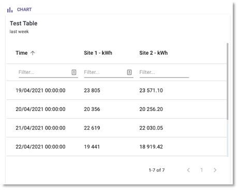Sort by Site 1 - kWh header

click(x=98, y=53)
